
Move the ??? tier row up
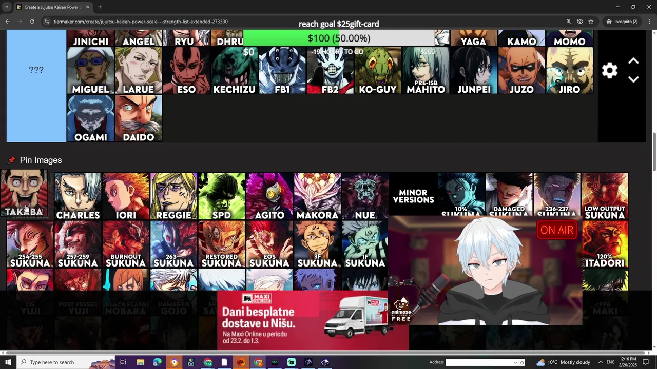(633, 61)
